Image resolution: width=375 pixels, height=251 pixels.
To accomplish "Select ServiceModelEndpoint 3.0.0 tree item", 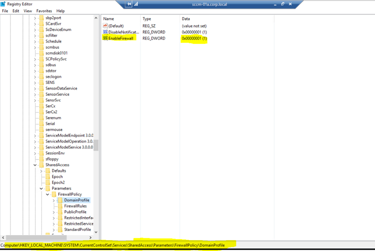I will point(69,136).
